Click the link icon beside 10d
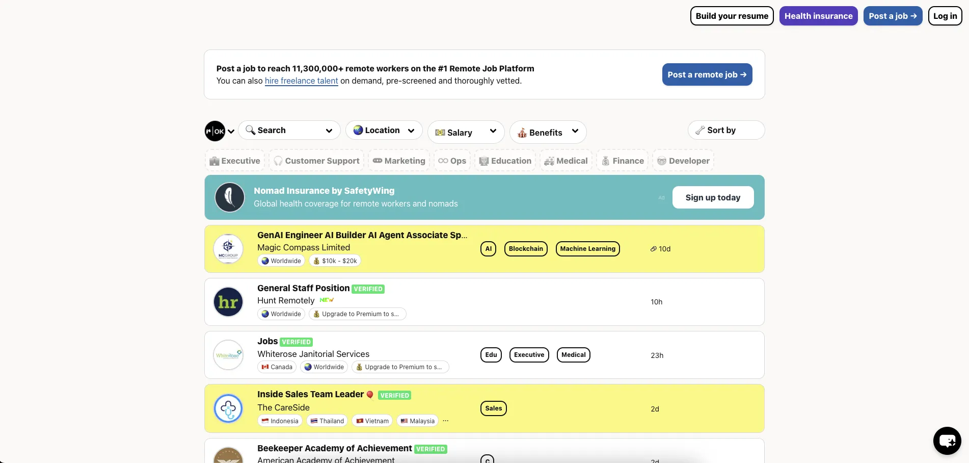Image resolution: width=969 pixels, height=463 pixels. (x=654, y=249)
